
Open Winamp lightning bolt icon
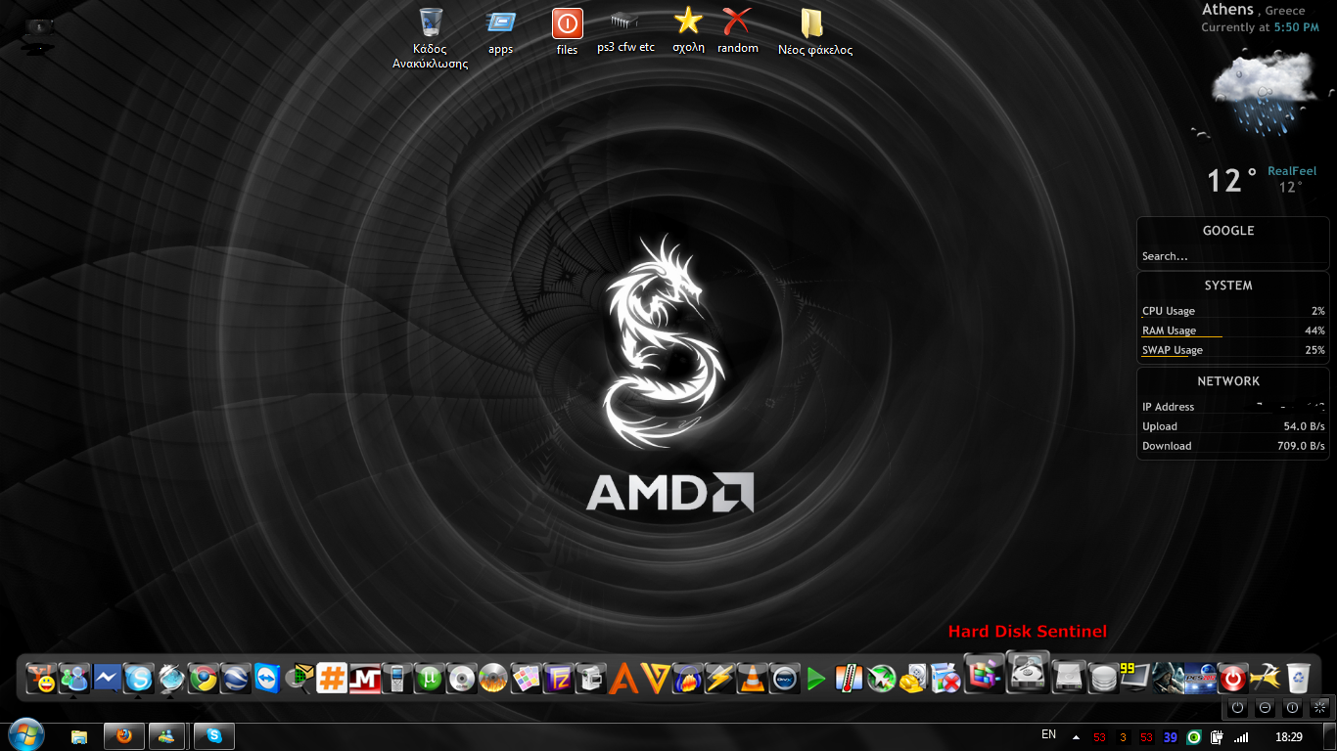[719, 678]
